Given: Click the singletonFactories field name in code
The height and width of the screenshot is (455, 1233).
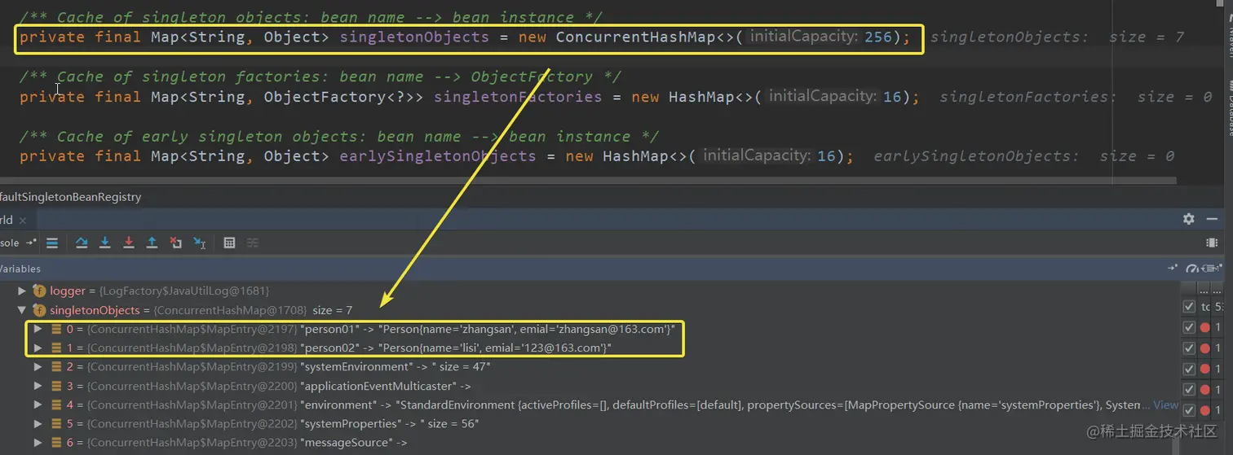Looking at the screenshot, I should (x=517, y=96).
